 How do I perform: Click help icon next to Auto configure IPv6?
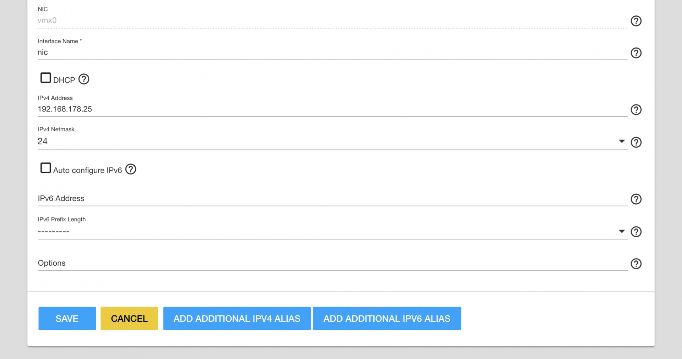click(131, 169)
